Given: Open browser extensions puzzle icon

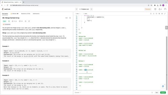Looking at the screenshot, I should [x=155, y=5].
